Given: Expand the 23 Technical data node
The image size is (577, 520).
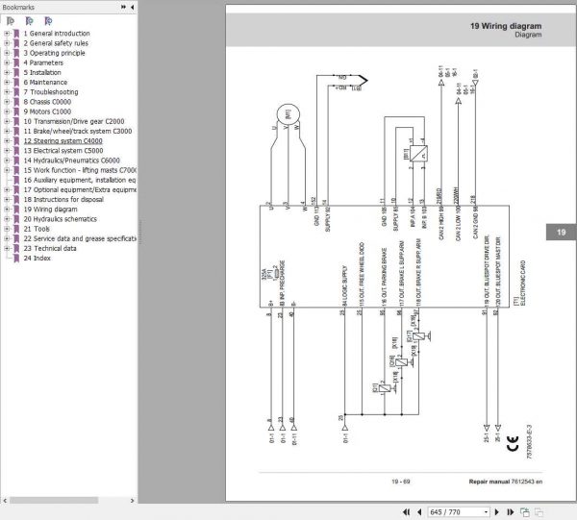Looking at the screenshot, I should coord(7,248).
